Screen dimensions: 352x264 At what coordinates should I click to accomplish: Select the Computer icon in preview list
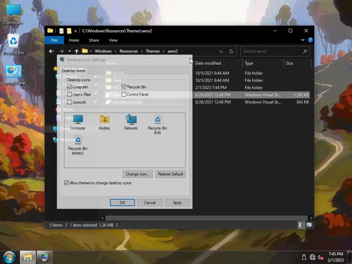pyautogui.click(x=78, y=122)
